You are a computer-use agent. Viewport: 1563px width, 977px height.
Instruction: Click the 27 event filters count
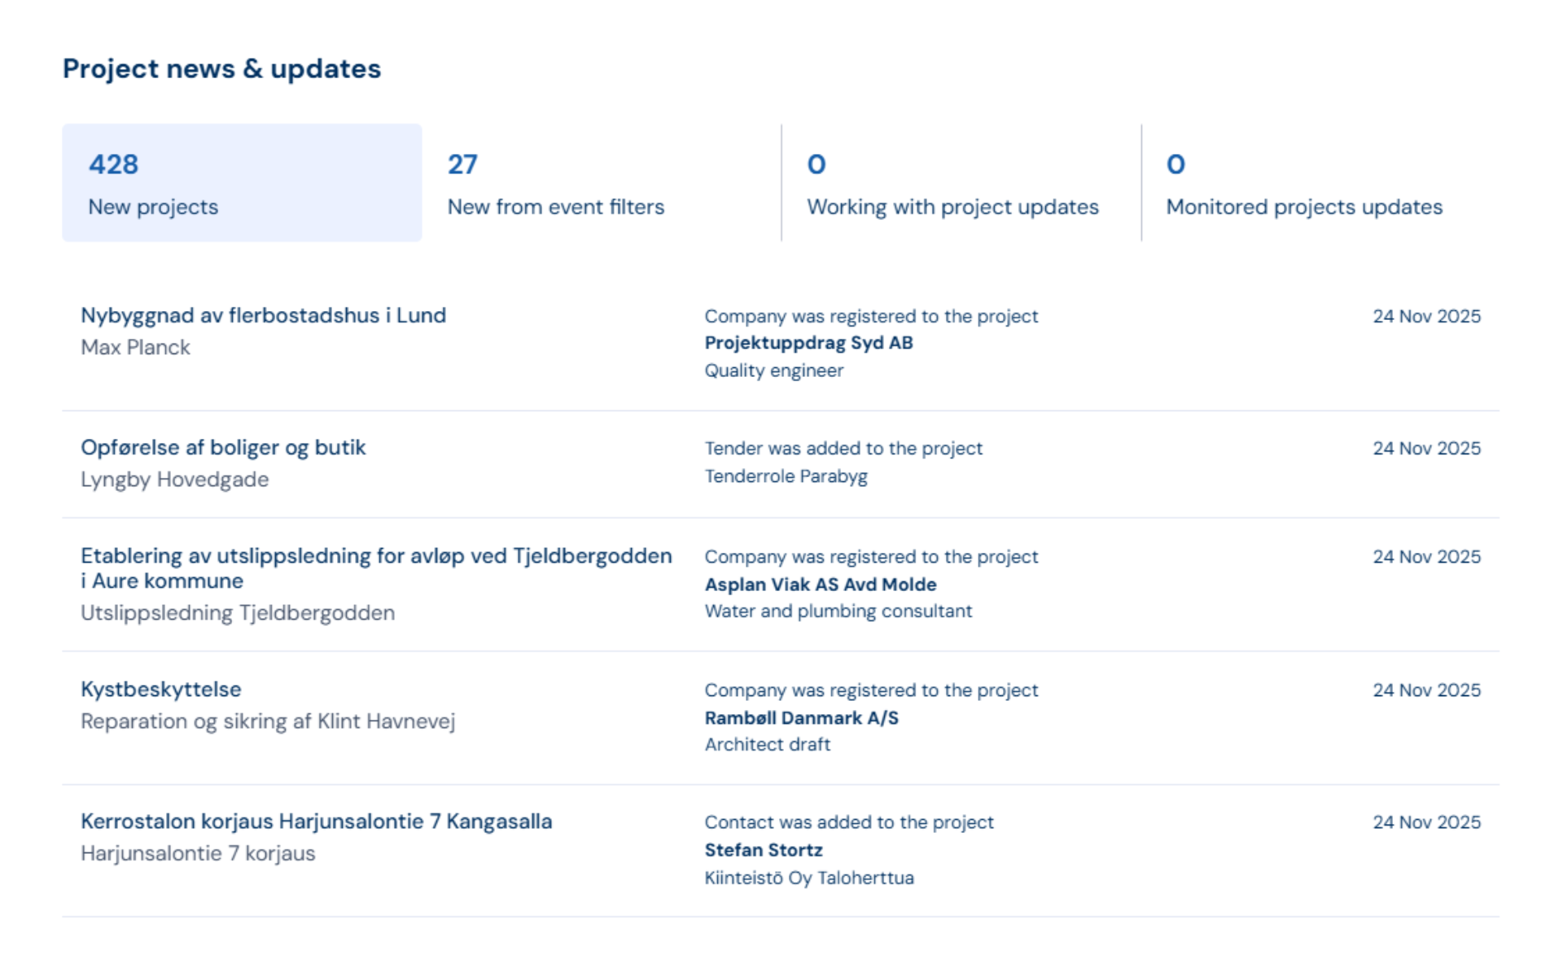tap(462, 164)
